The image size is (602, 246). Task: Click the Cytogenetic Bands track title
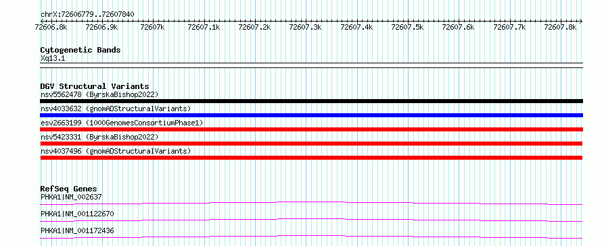[x=80, y=50]
